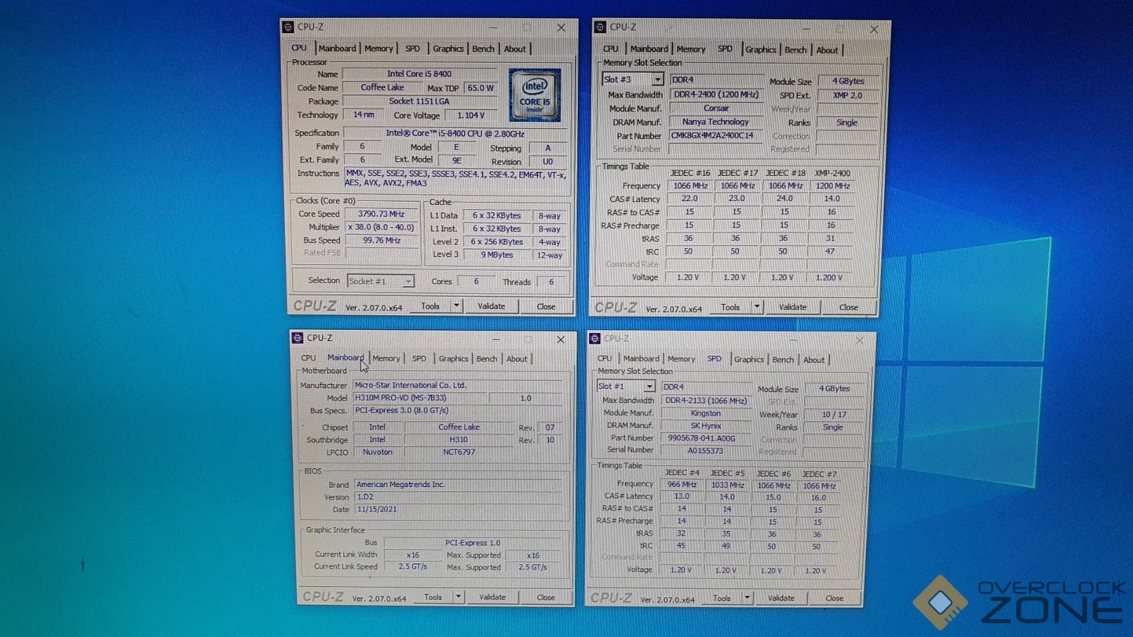The height and width of the screenshot is (637, 1133).
Task: Click the Tools button in the processor window
Action: tap(430, 306)
